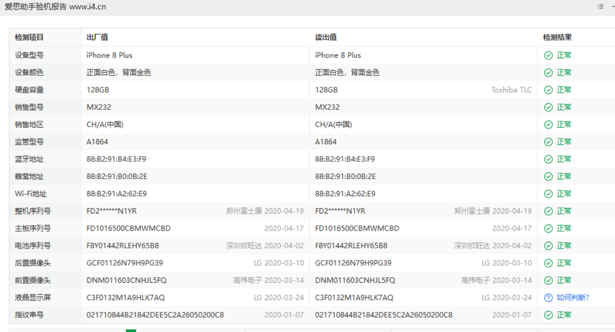
Task: Click green check icon in 主板序列号 row
Action: [x=548, y=228]
